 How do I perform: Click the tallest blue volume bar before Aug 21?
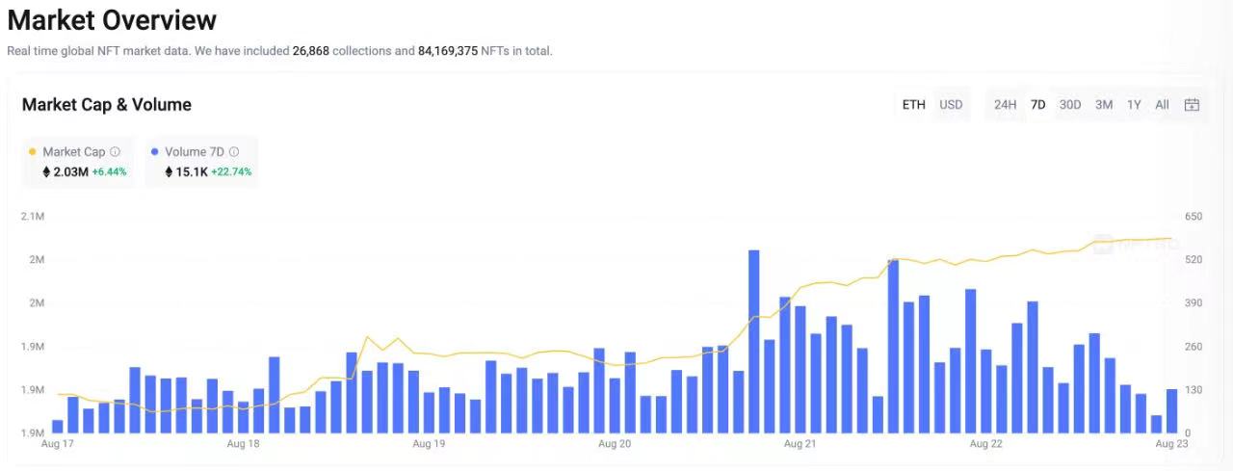tap(753, 341)
